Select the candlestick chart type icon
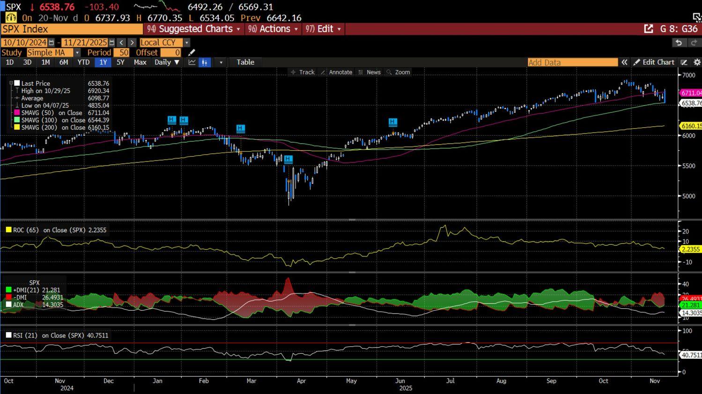The width and height of the screenshot is (702, 394). pyautogui.click(x=205, y=62)
